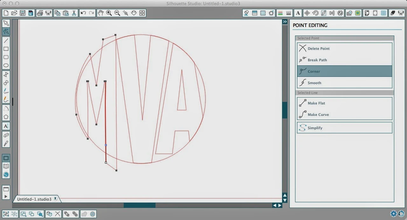Open the Replicate panel icon
The height and width of the screenshot is (220, 407).
coord(340,13)
